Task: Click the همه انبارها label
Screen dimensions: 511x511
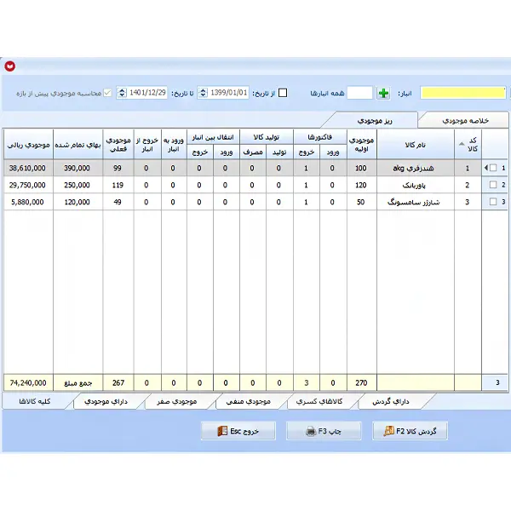Action: coord(327,93)
